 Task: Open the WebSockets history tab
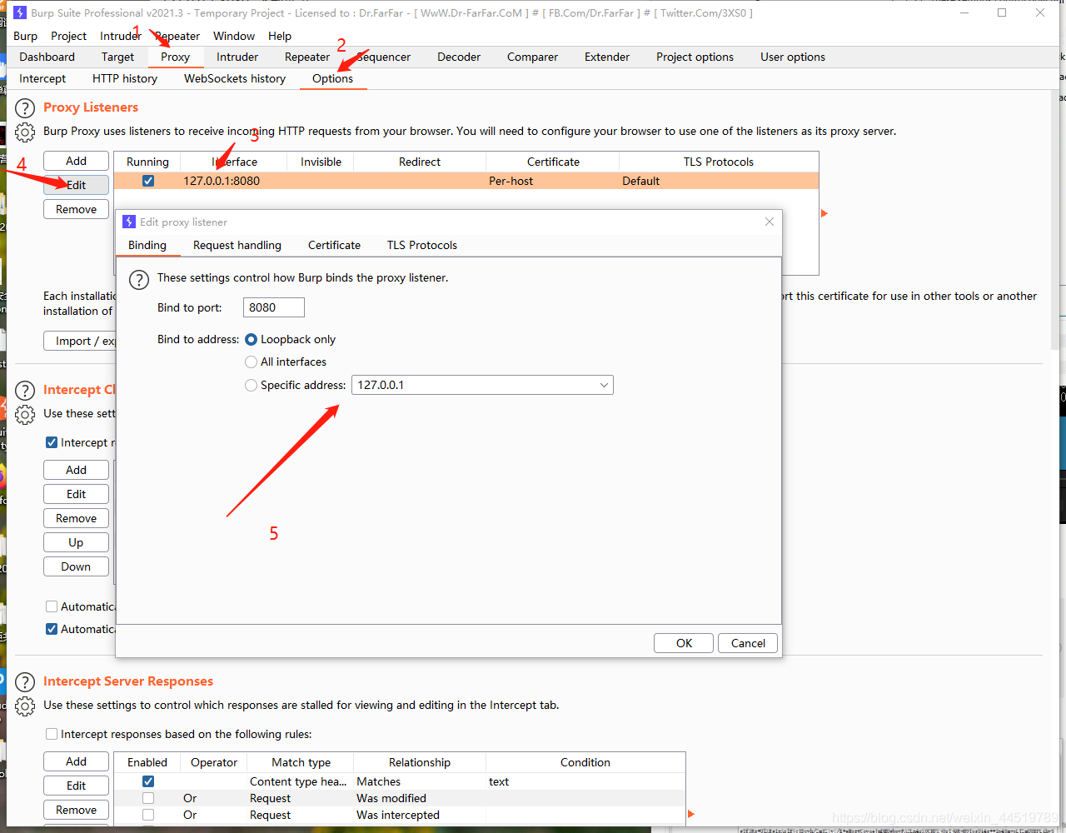pyautogui.click(x=234, y=78)
